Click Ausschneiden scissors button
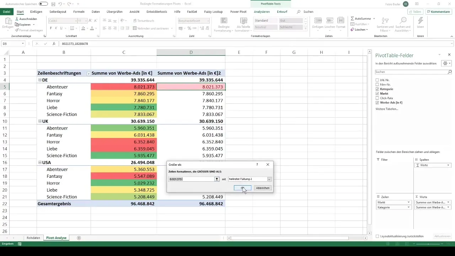The image size is (455, 256). (26, 19)
